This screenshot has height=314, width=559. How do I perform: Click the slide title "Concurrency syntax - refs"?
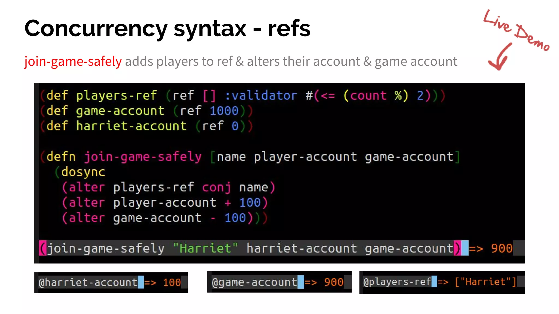167,29
